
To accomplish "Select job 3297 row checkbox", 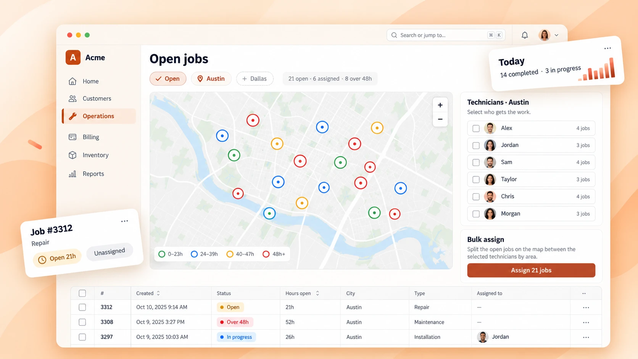I will point(82,337).
